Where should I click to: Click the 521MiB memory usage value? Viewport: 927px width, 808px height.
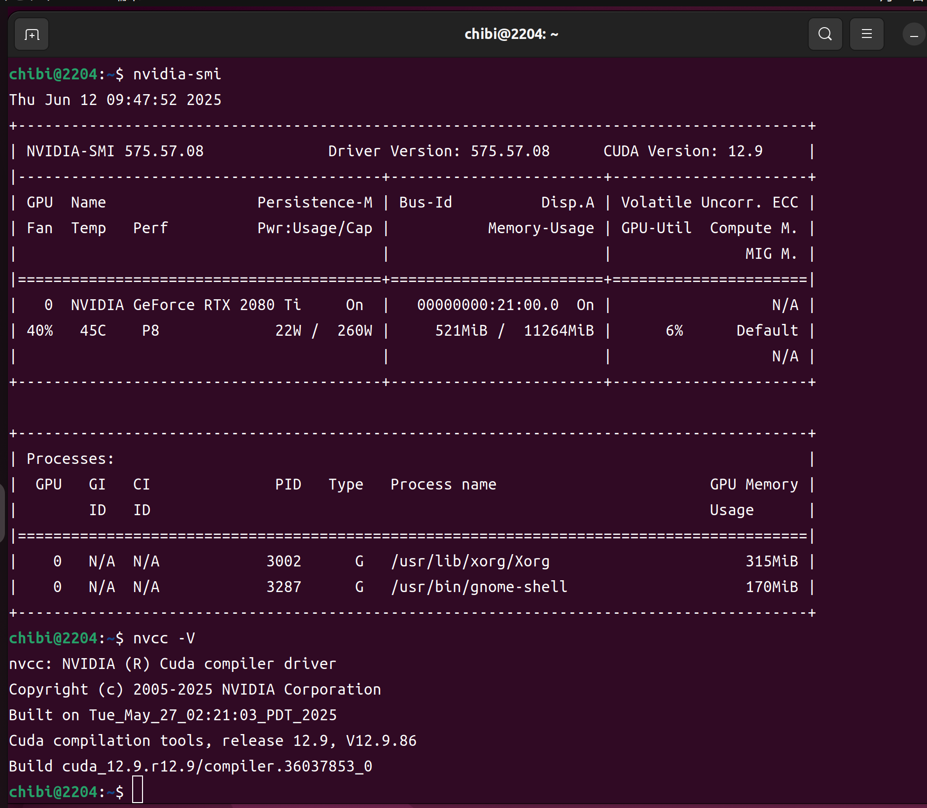[461, 331]
